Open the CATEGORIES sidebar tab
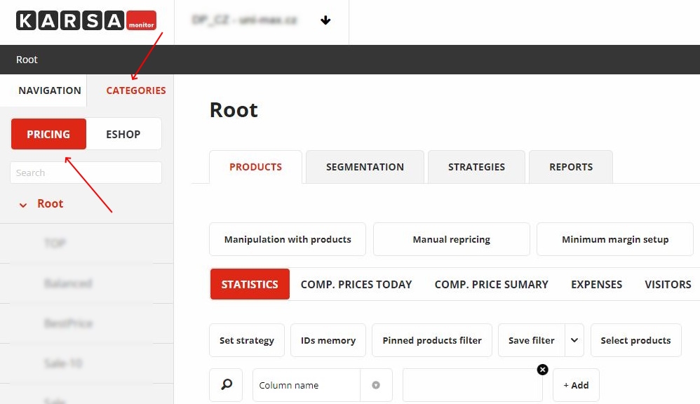Viewport: 700px width, 404px height. (136, 90)
